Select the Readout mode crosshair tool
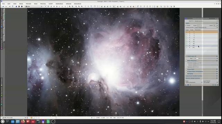 pyautogui.click(x=45, y=7)
